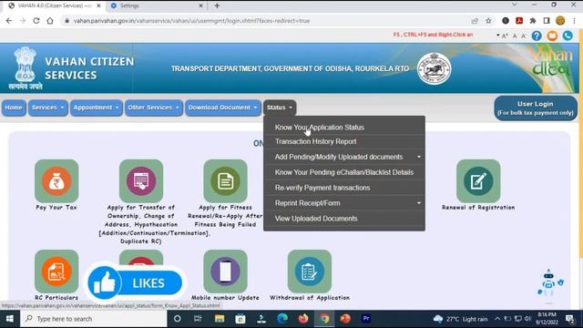Open the notification center icon
The height and width of the screenshot is (328, 583).
(x=569, y=319)
